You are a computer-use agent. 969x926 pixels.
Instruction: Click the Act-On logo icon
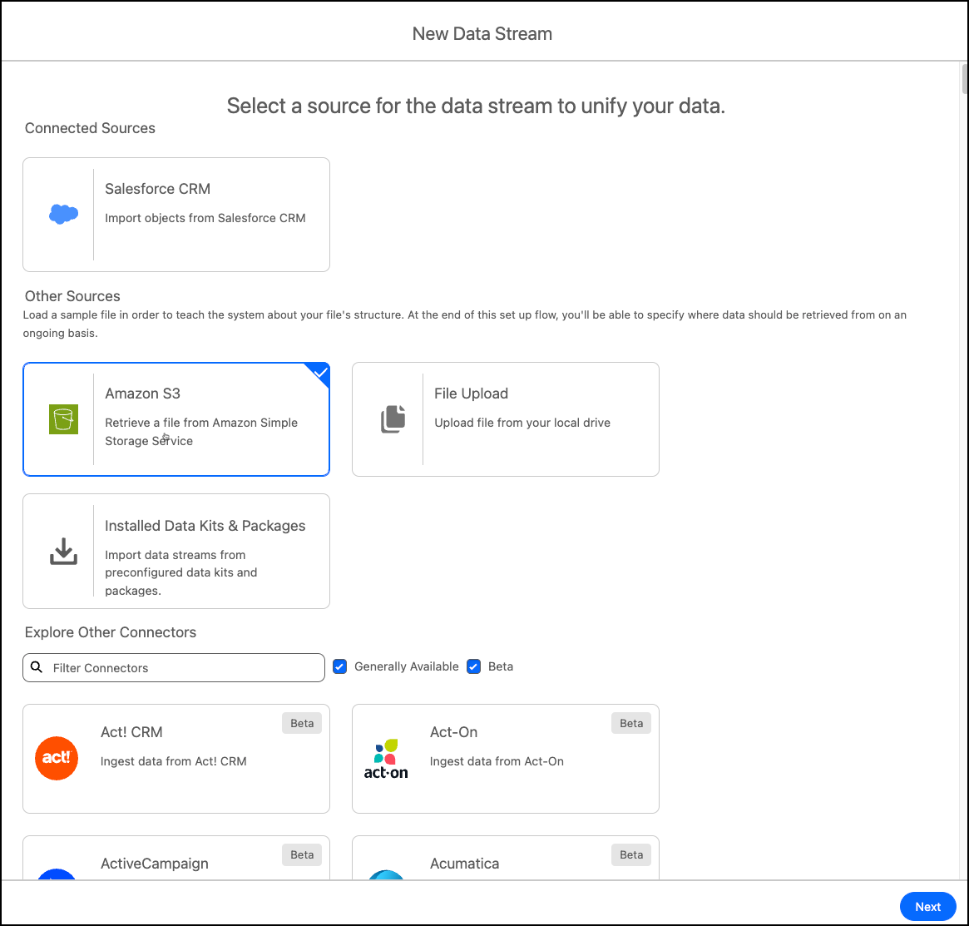tap(386, 758)
